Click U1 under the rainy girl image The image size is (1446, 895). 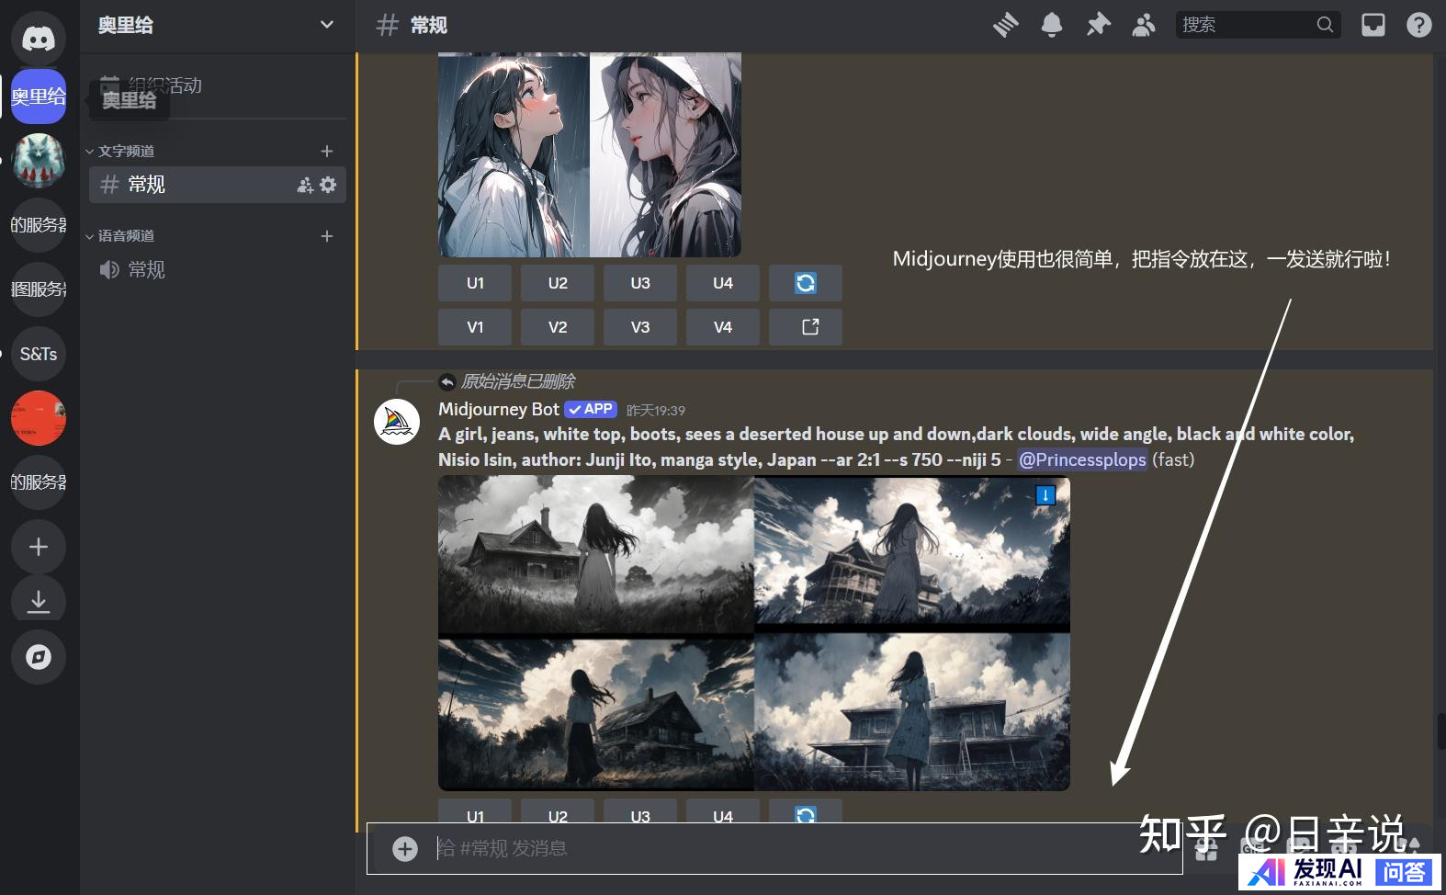(x=475, y=283)
